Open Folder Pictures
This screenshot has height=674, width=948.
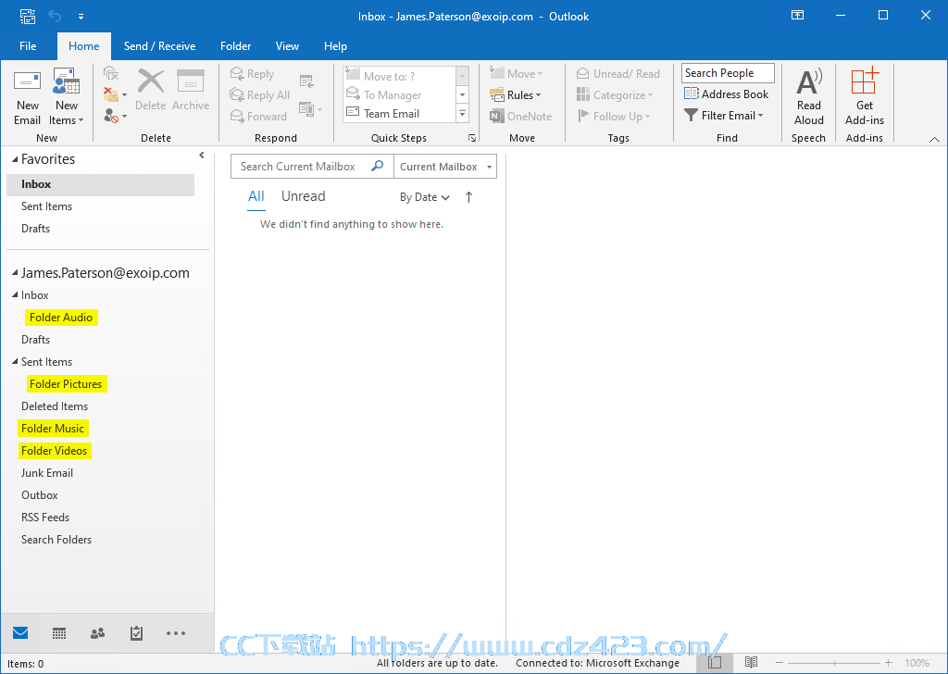(x=67, y=384)
